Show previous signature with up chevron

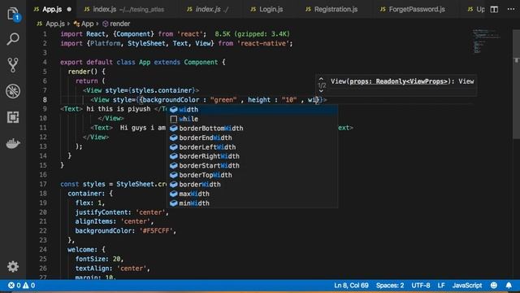click(321, 79)
